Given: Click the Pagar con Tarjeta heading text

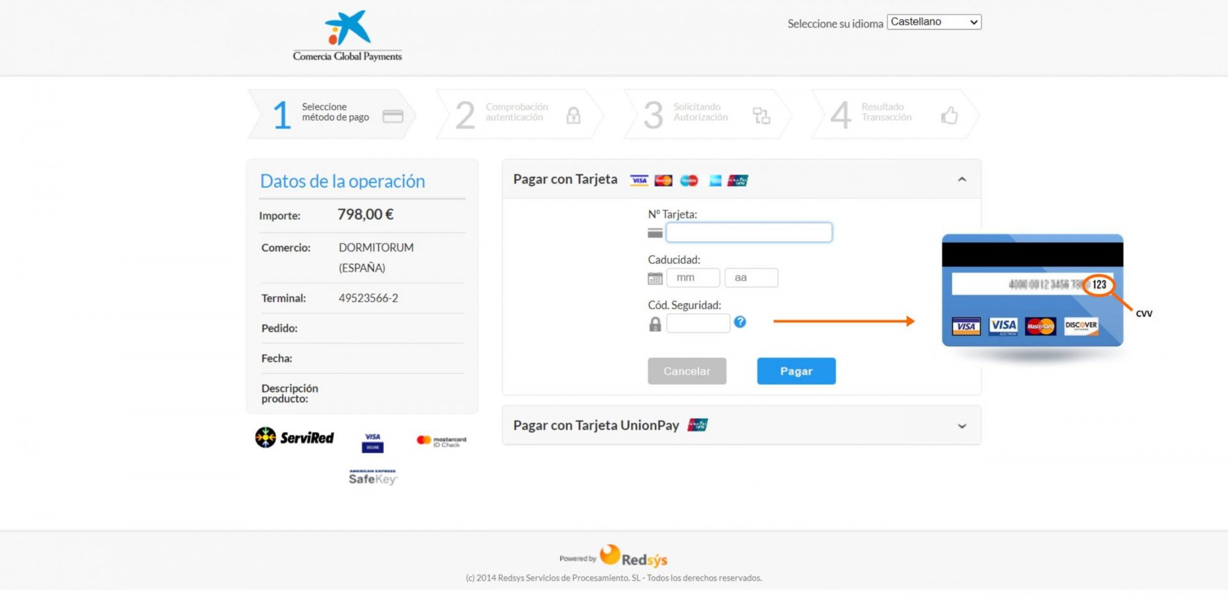Looking at the screenshot, I should pos(565,180).
